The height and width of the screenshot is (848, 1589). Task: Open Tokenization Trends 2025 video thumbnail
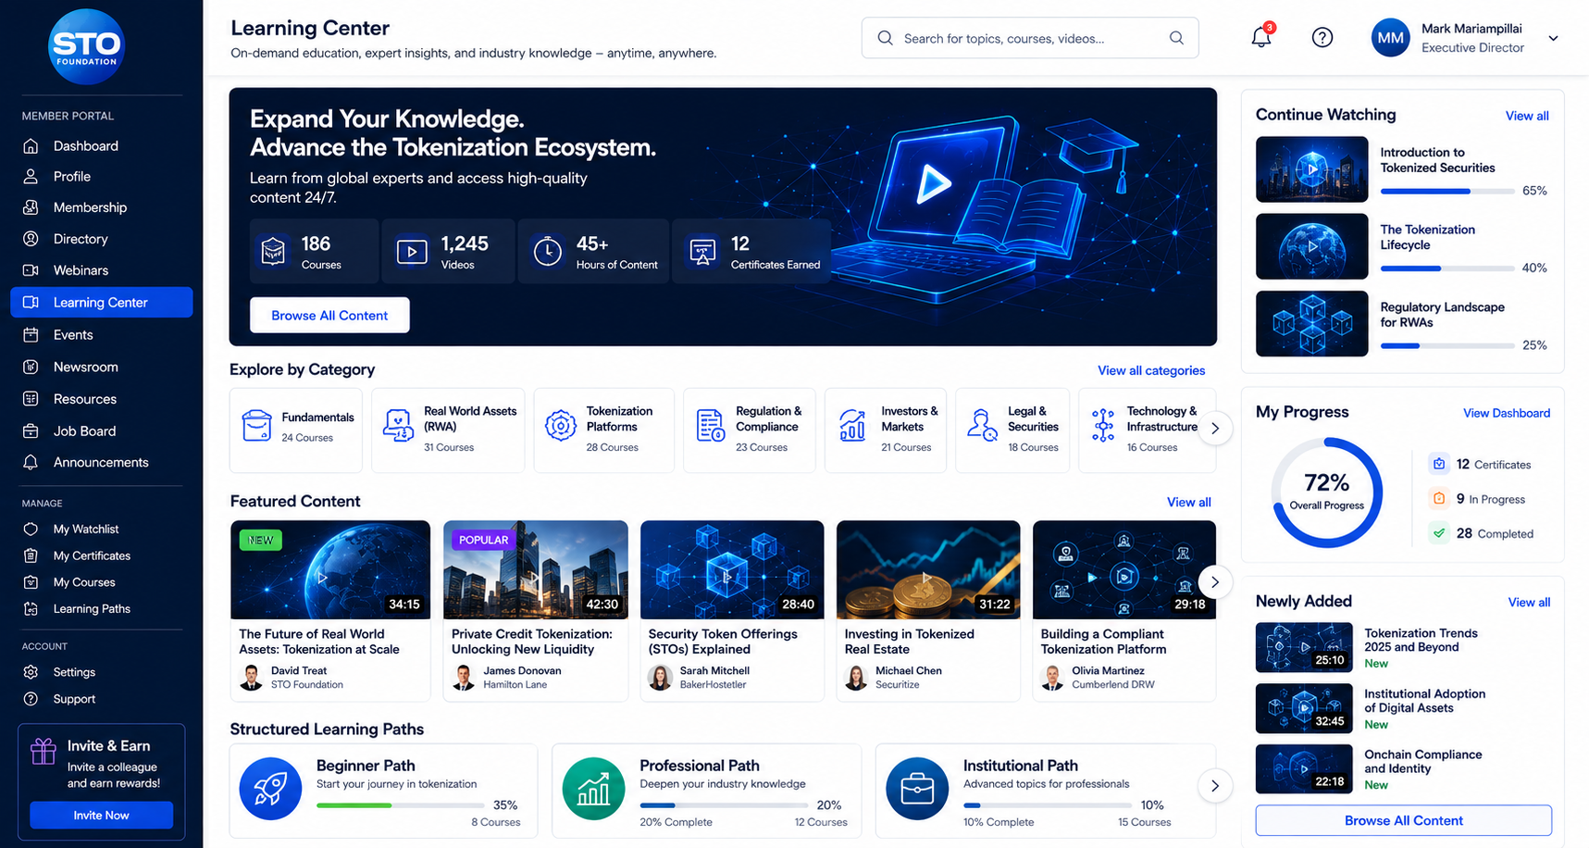point(1304,647)
